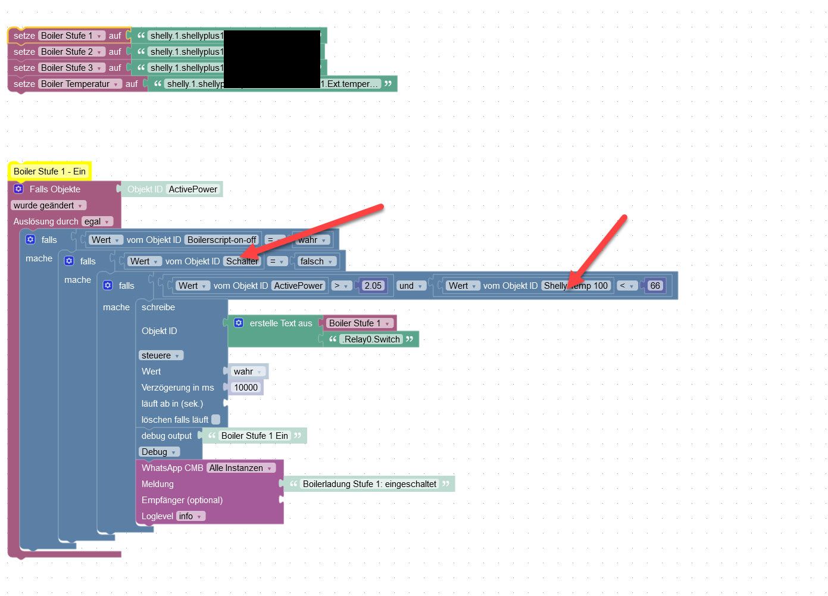828x596 pixels.
Task: Open Wert dropdown before Shelly Temp 100
Action: tap(463, 286)
